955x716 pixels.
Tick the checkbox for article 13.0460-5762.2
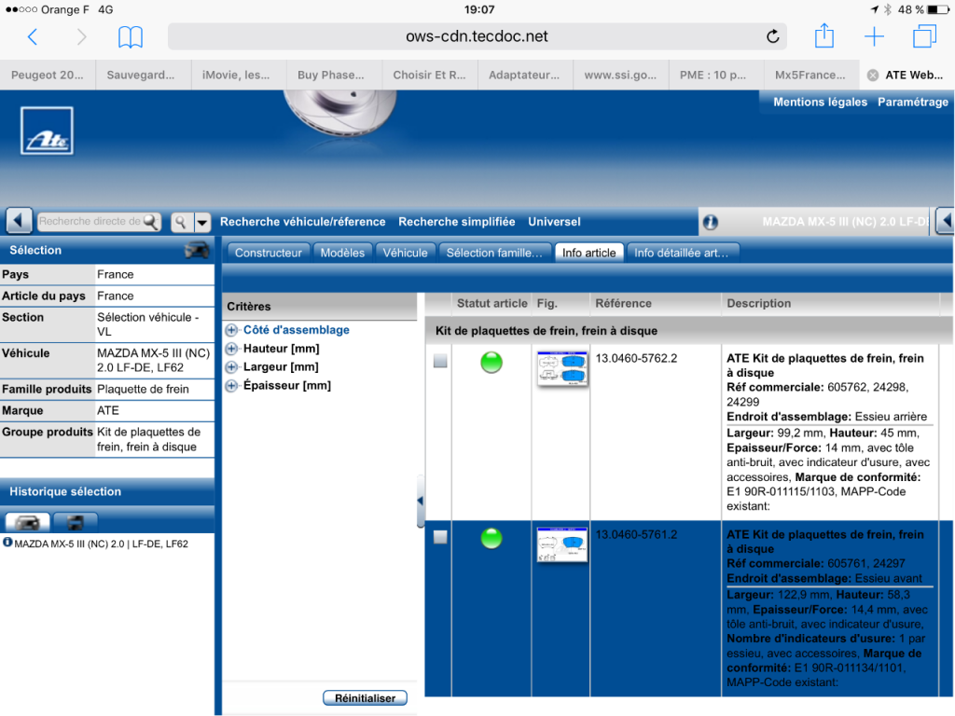[440, 361]
